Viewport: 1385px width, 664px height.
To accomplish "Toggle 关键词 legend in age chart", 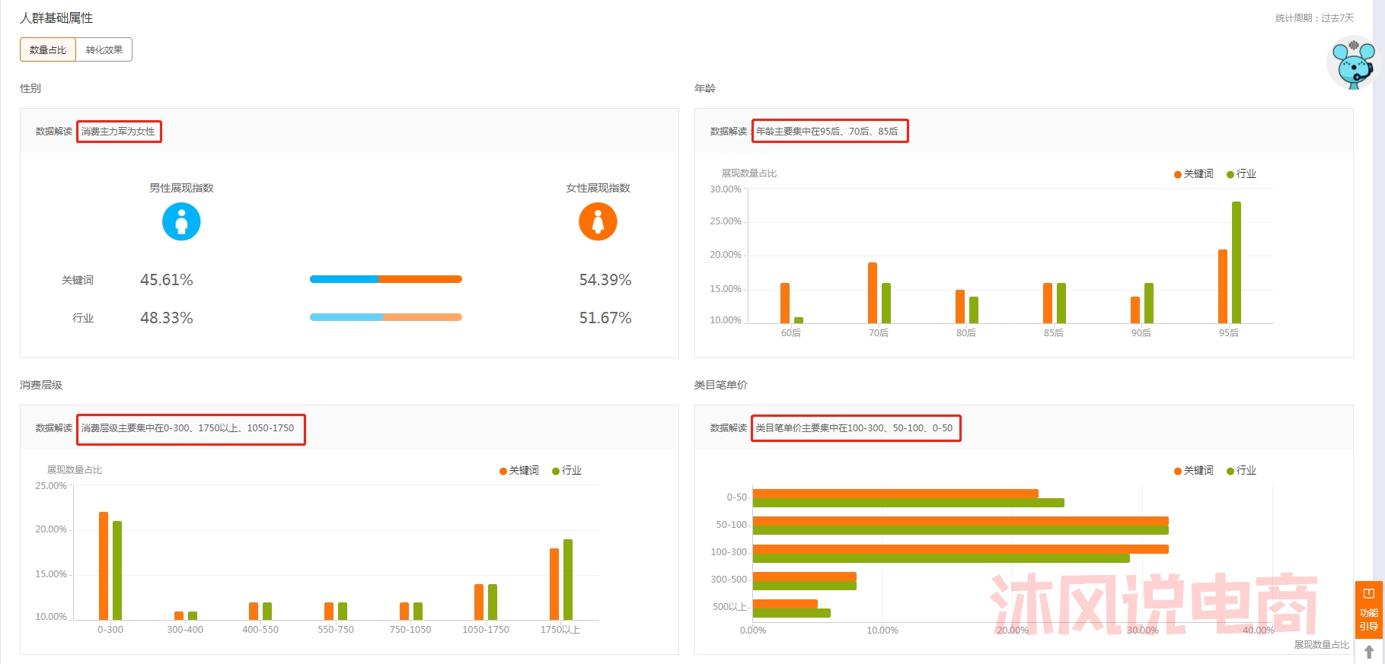I will 1194,174.
